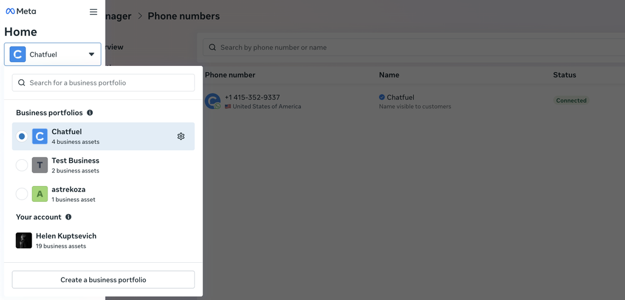Open settings gear for Chatfuel portfolio
625x300 pixels.
[181, 137]
